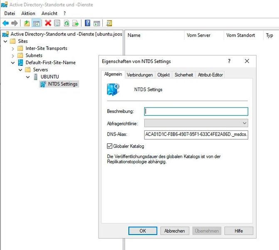Uncheck the Globaler Katalog checkbox

(110, 146)
